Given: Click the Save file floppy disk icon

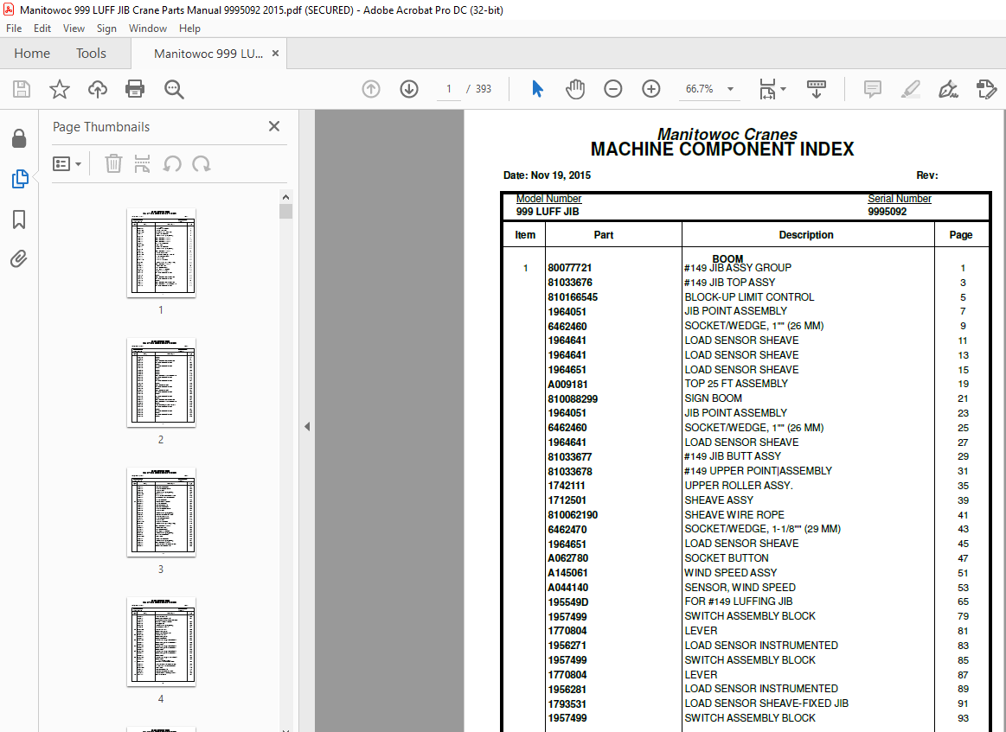Looking at the screenshot, I should click(x=21, y=89).
